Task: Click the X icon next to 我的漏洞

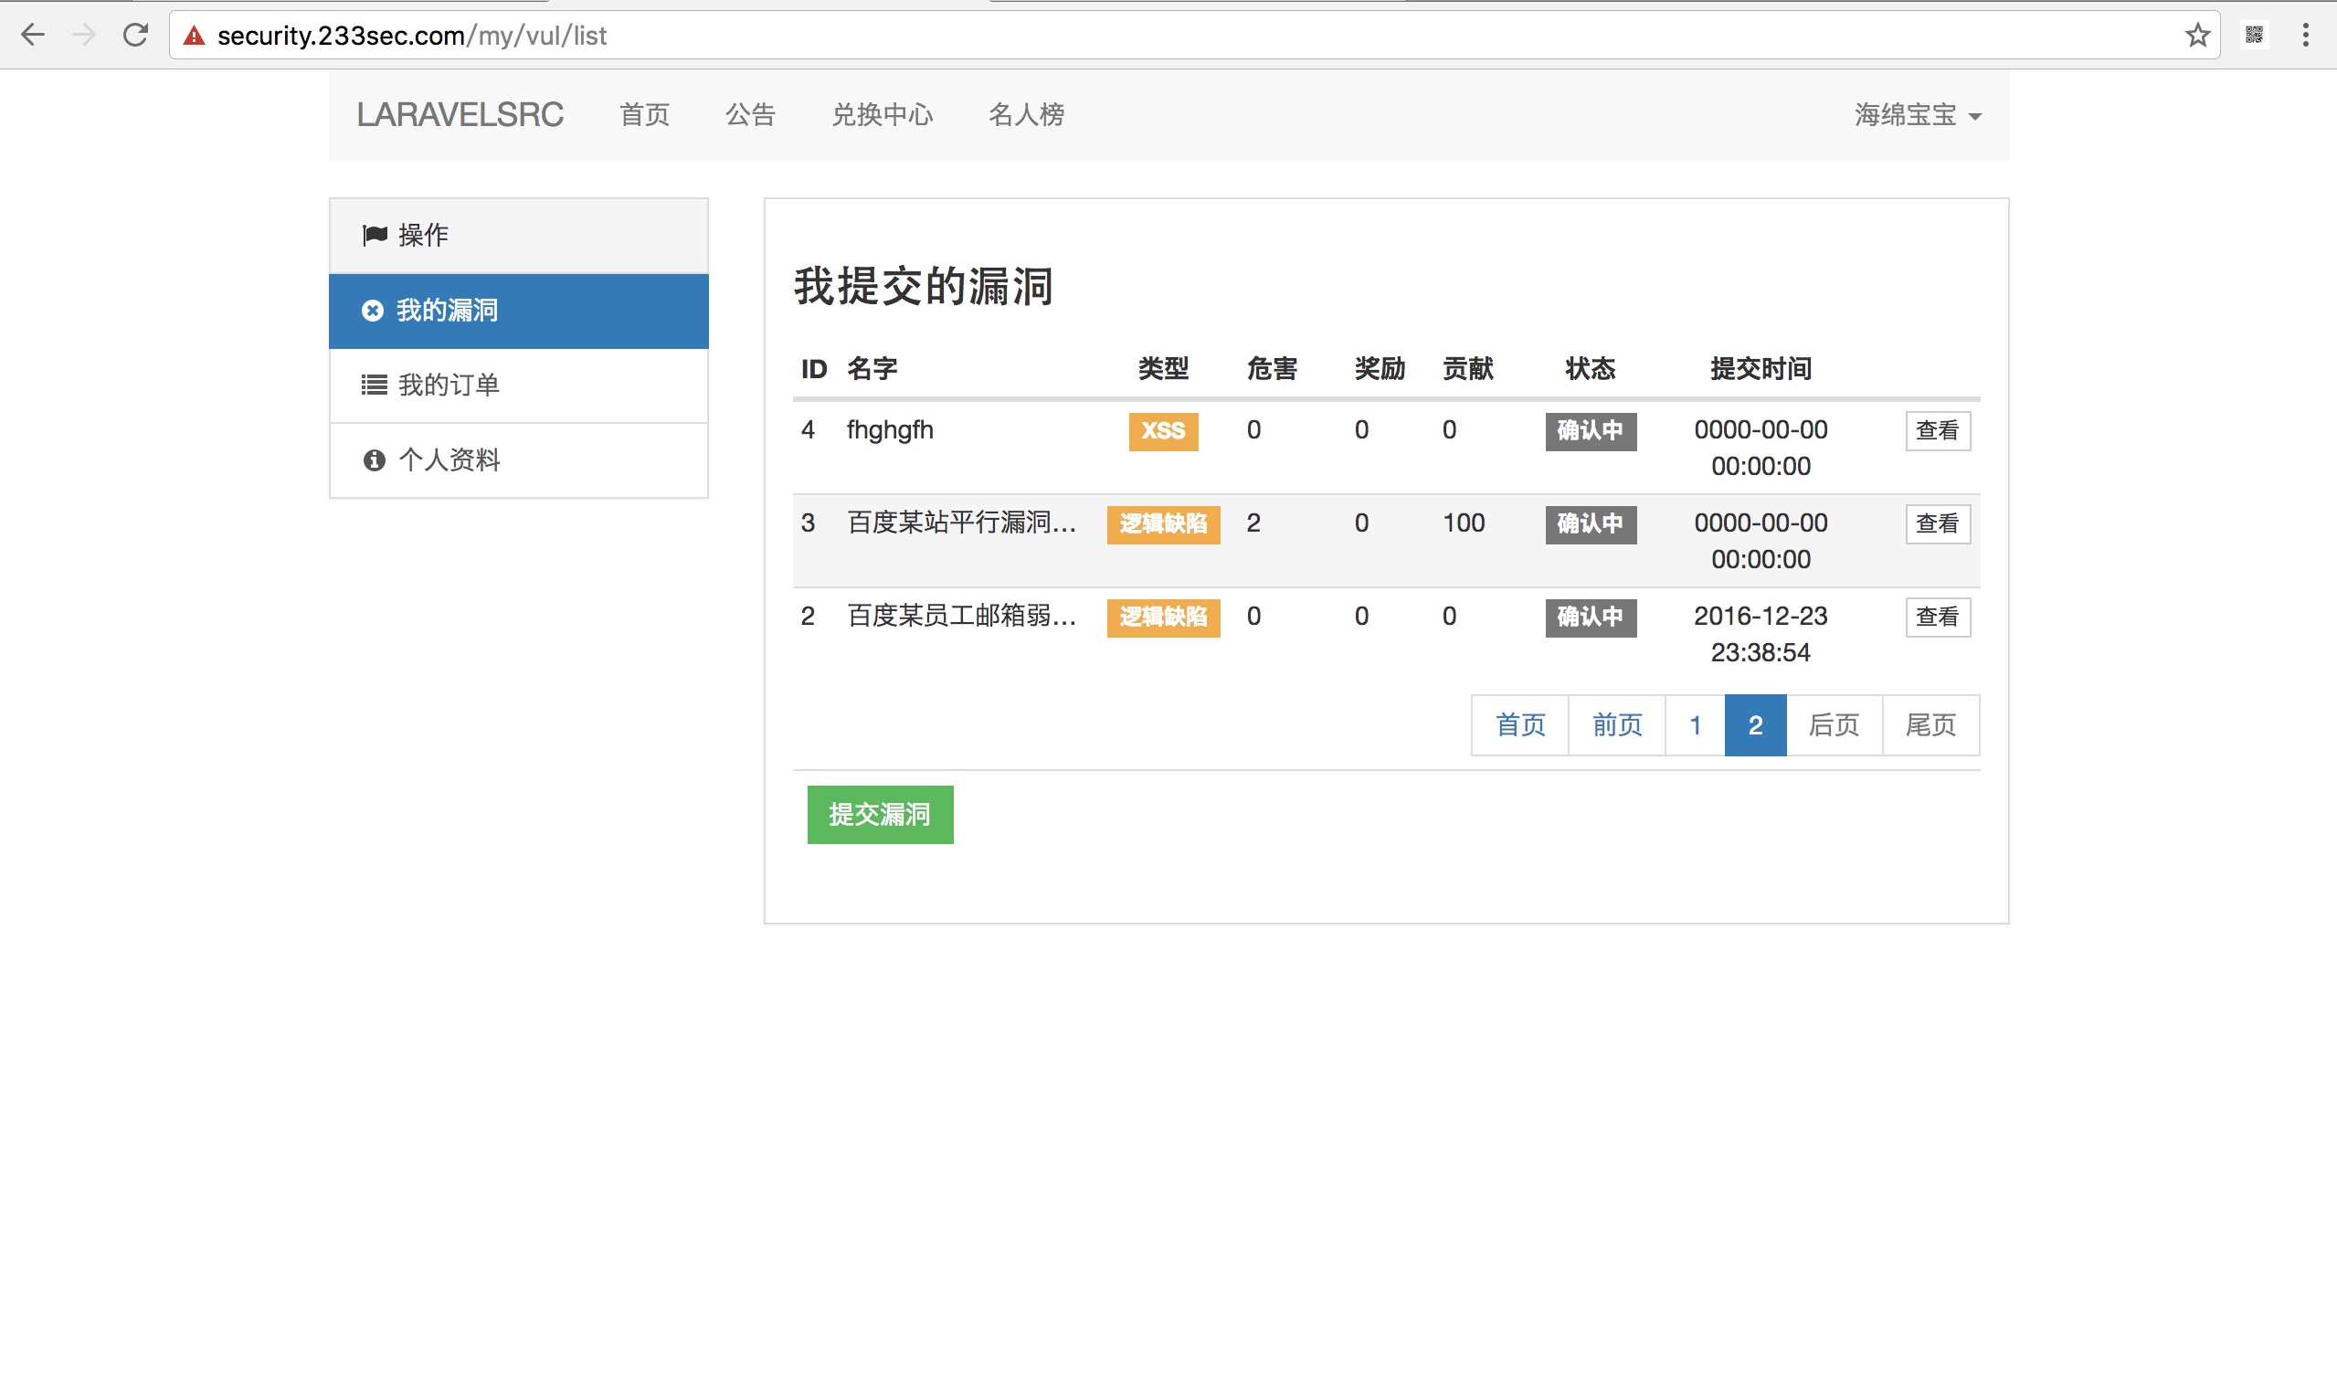Action: click(374, 311)
